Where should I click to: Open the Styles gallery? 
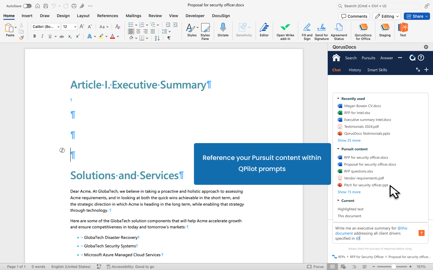pos(192,30)
